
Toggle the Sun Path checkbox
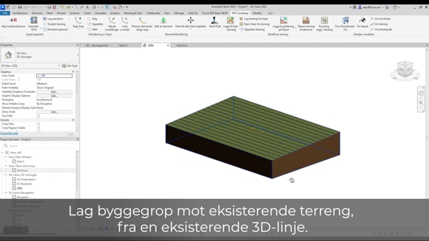coord(39,116)
